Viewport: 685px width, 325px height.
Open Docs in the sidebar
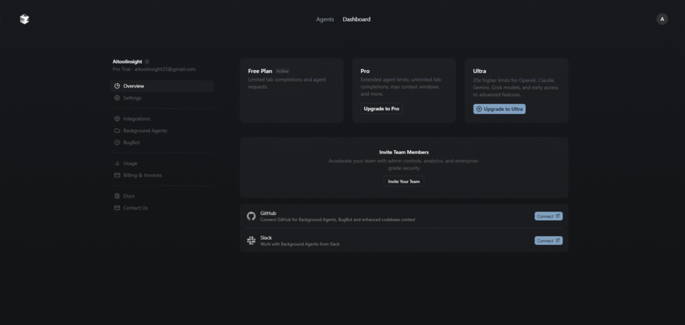click(x=162, y=196)
